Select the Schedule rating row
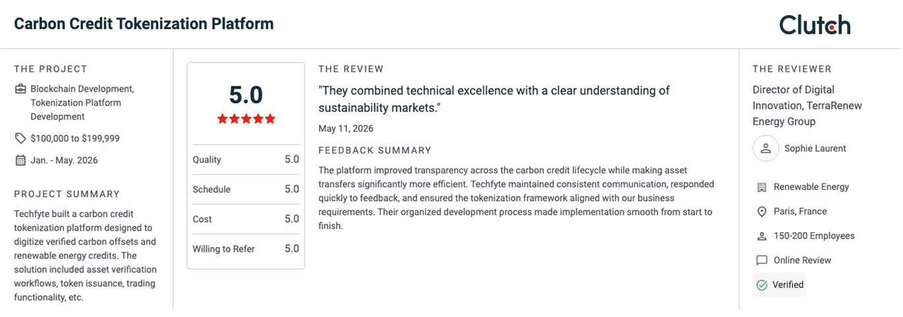 click(x=246, y=189)
